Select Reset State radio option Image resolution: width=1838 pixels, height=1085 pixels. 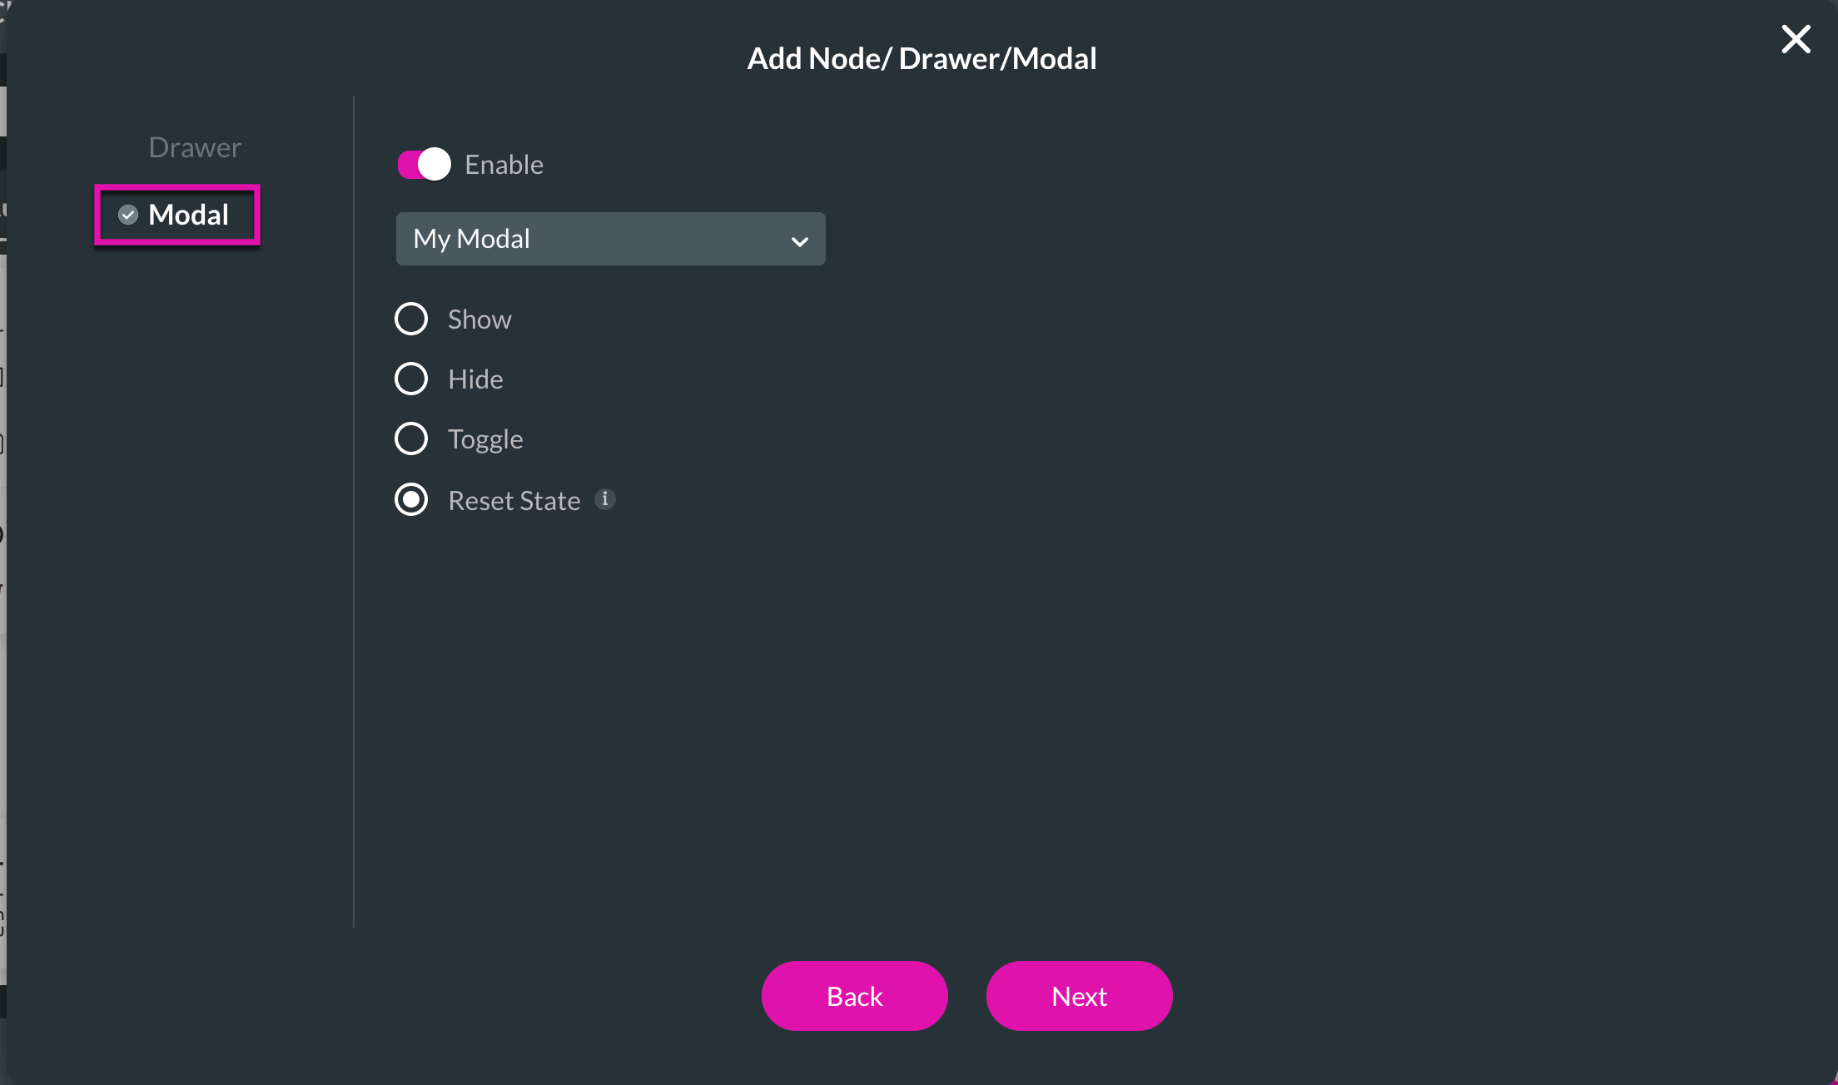(x=412, y=500)
